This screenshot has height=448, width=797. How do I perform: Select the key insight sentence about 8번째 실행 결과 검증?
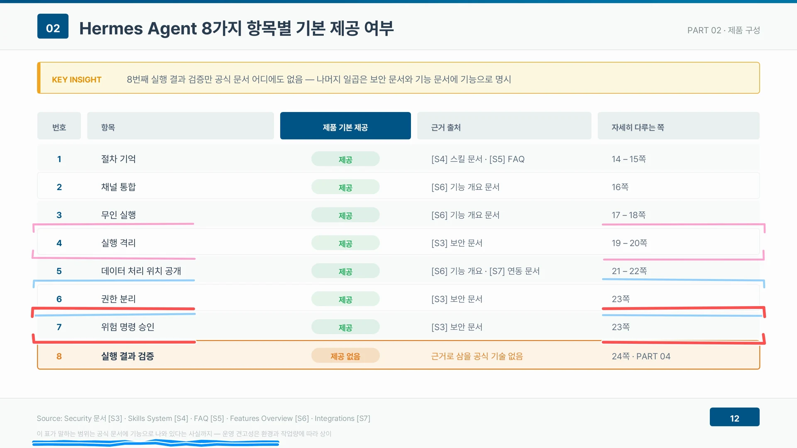[318, 79]
